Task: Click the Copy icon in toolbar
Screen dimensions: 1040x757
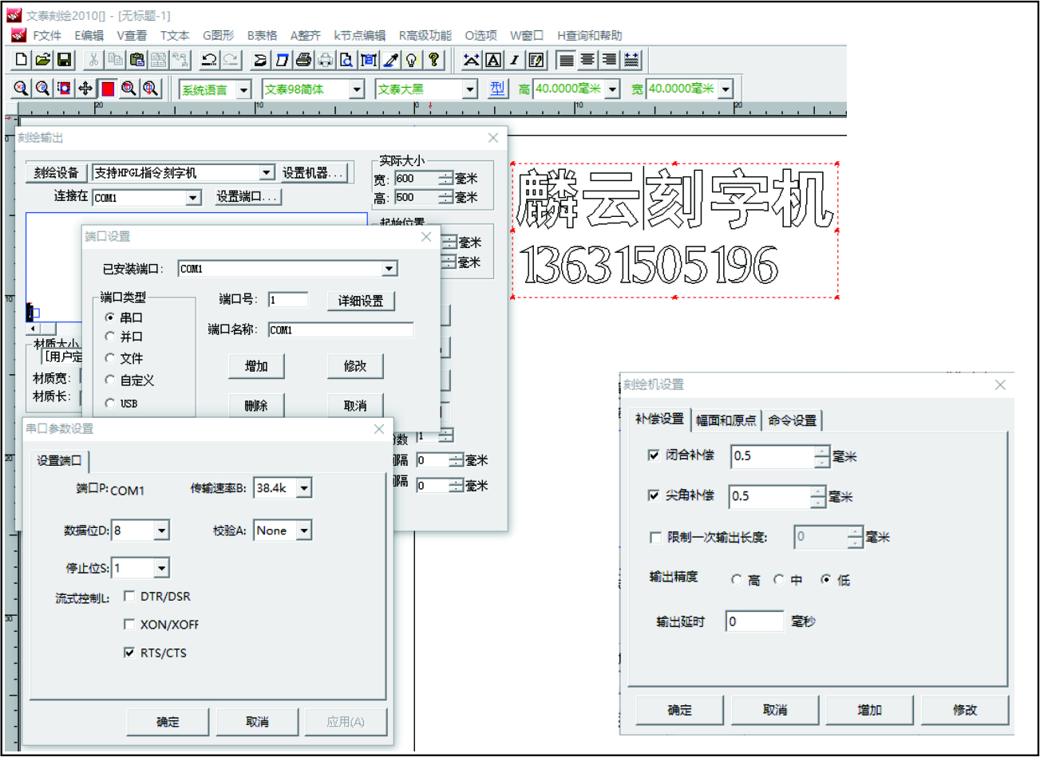Action: [x=115, y=60]
